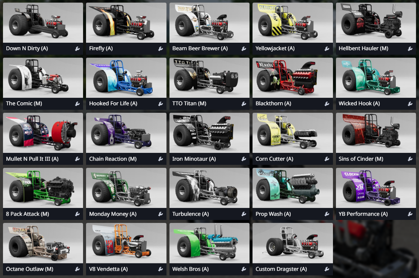Click the Corn Cutter (A) label
Screen dimensions: 419x278
tap(274, 159)
